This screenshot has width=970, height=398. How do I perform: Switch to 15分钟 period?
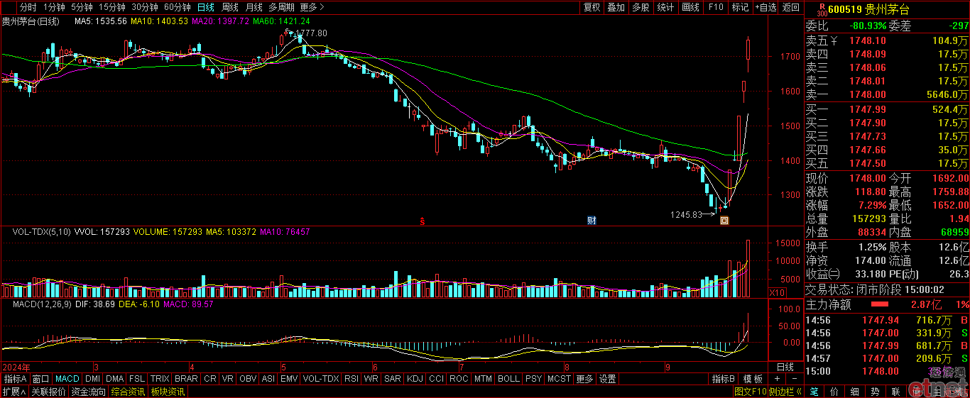tap(111, 7)
